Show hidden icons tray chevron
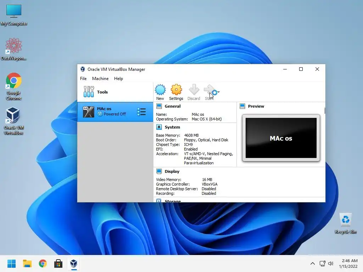 [313, 263]
